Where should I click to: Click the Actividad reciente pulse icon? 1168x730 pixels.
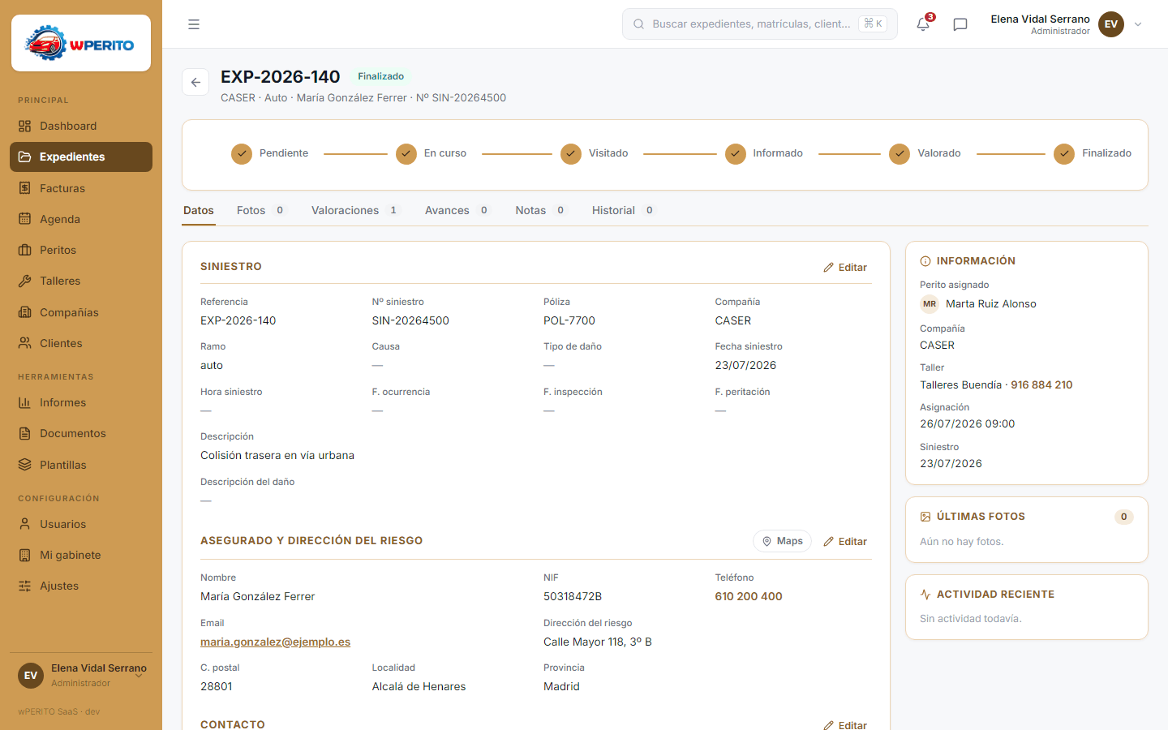(925, 595)
